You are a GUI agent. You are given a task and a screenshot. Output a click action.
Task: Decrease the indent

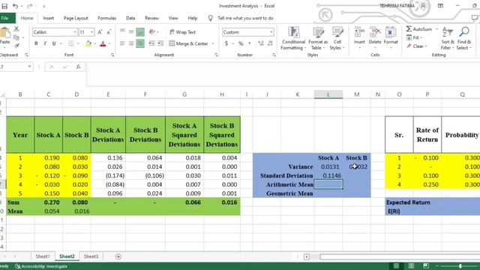point(151,43)
